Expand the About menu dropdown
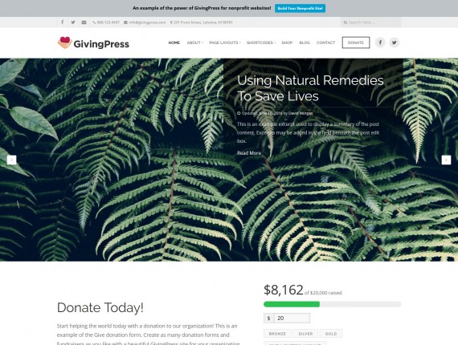Viewport: 458px width, 345px height. point(194,43)
